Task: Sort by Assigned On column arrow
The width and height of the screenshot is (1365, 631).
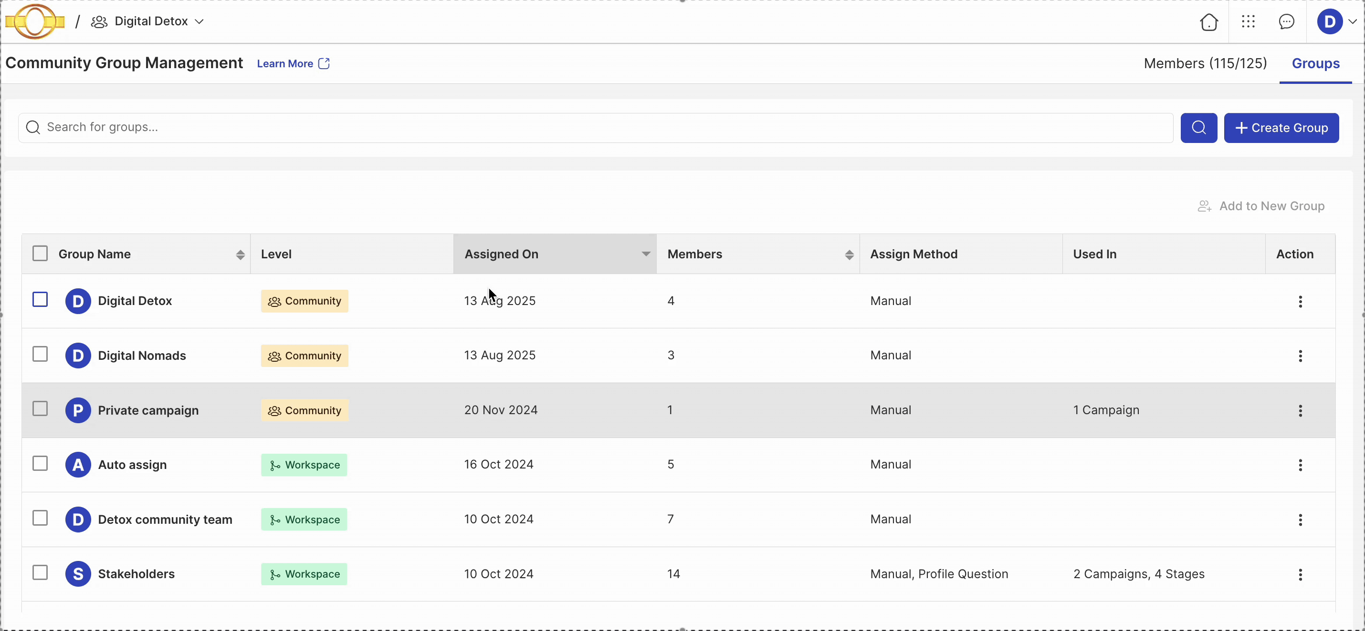Action: [645, 254]
